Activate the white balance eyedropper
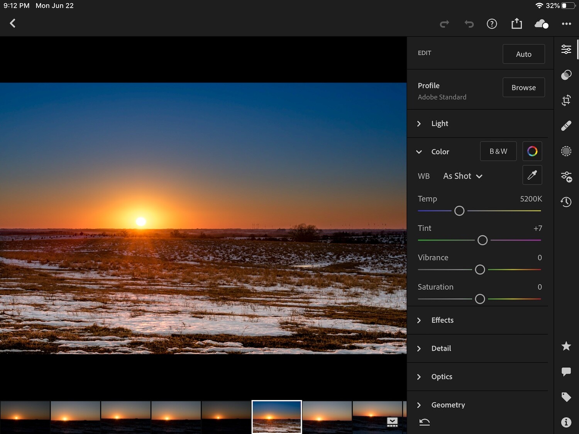The width and height of the screenshot is (579, 434). pos(532,175)
